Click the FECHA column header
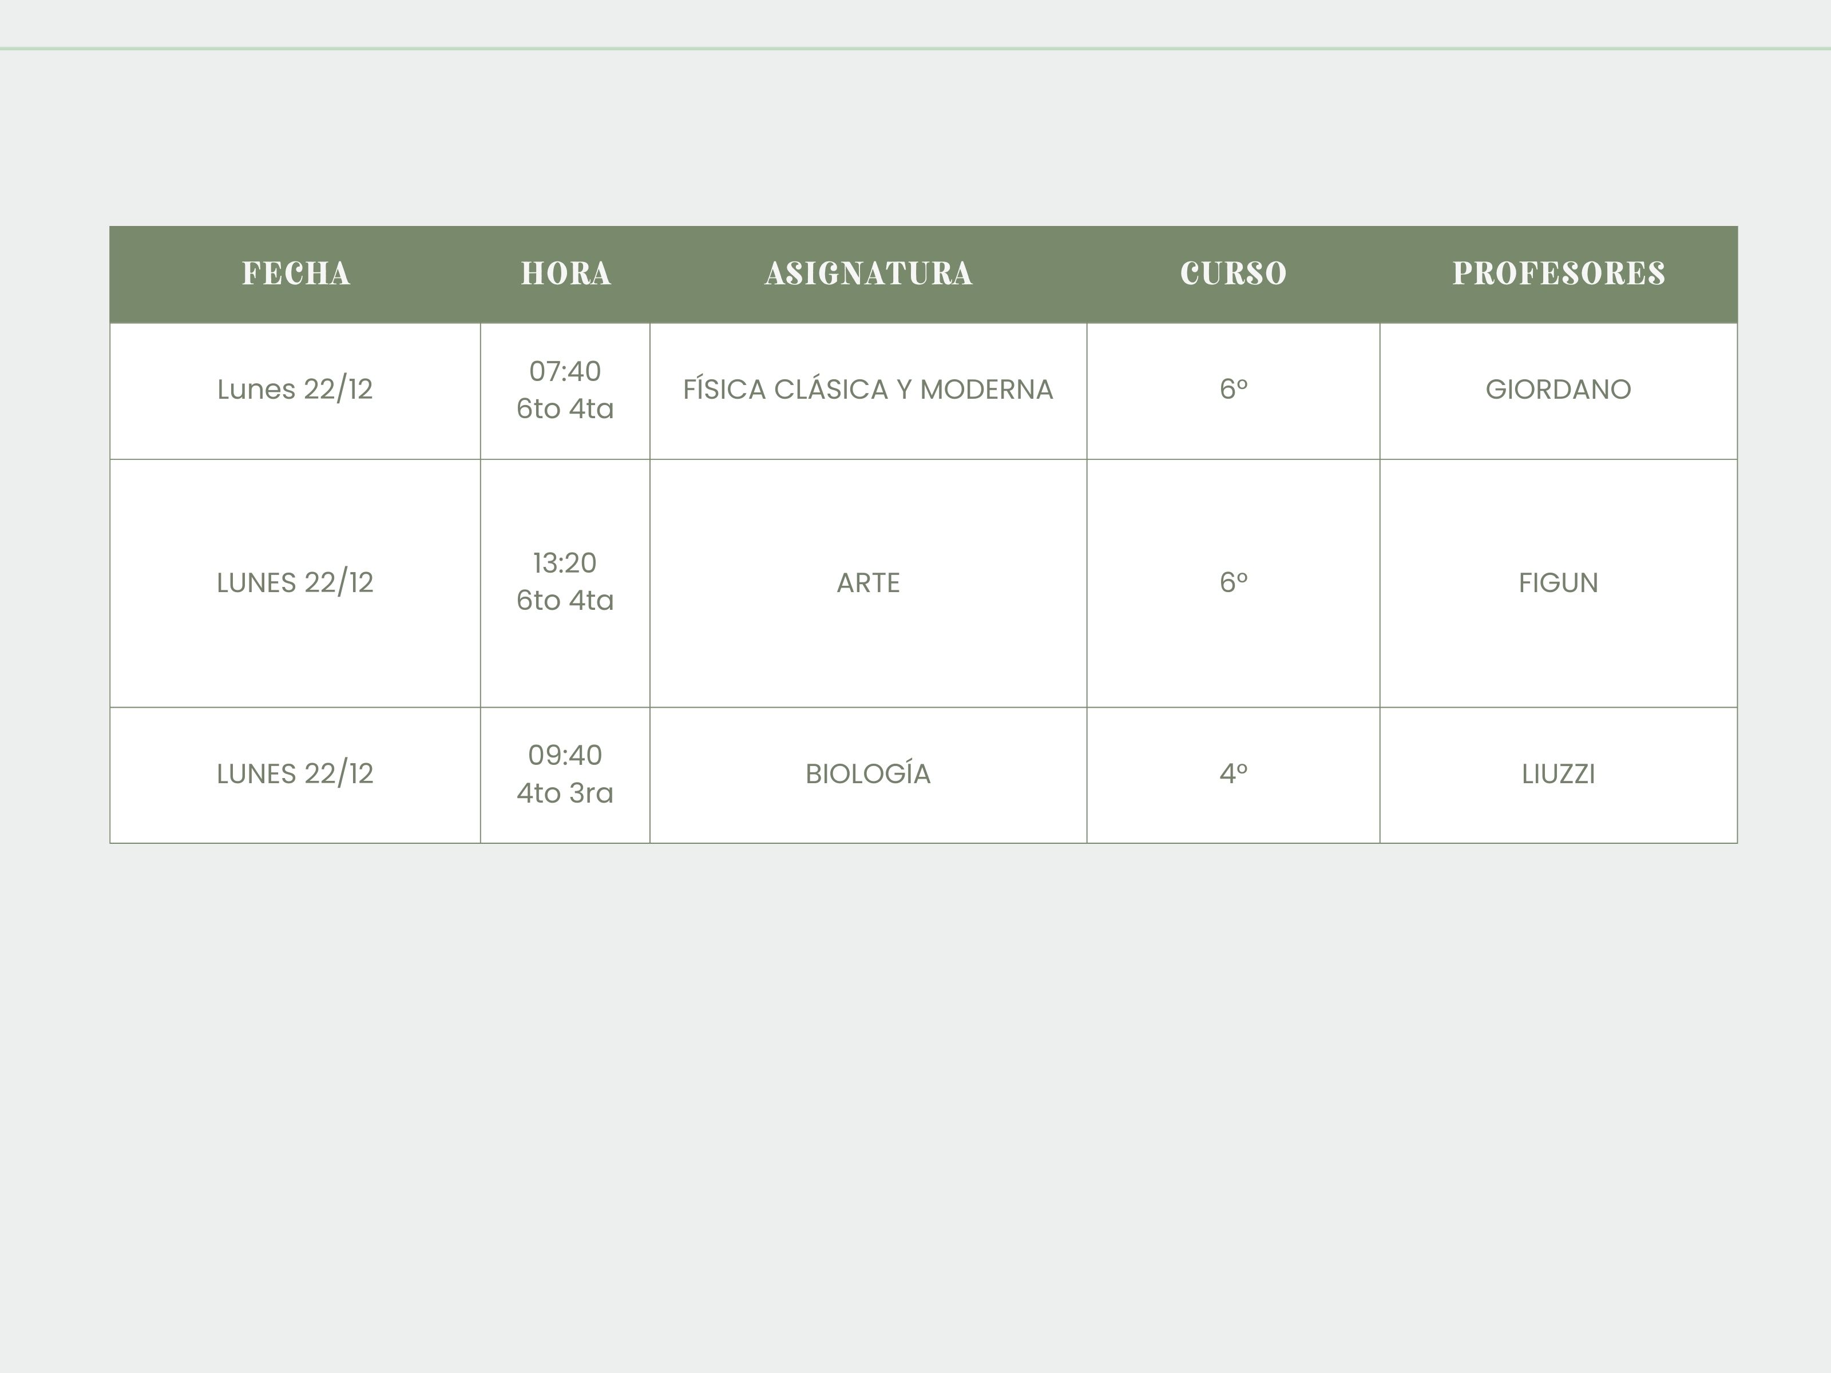The height and width of the screenshot is (1373, 1831). pos(295,274)
